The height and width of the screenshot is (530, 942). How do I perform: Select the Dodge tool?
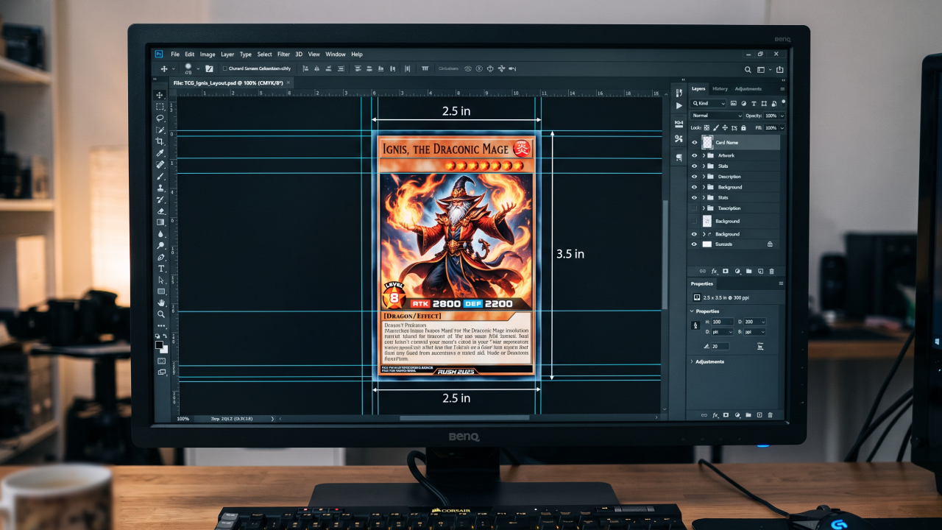pyautogui.click(x=160, y=246)
